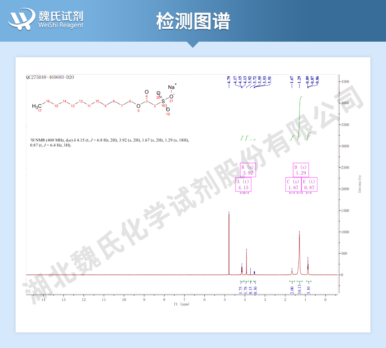
Task: Click the downward triangle pointer under the header
Action: [193, 44]
